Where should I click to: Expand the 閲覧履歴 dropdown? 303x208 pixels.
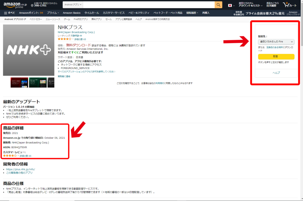click(192, 13)
